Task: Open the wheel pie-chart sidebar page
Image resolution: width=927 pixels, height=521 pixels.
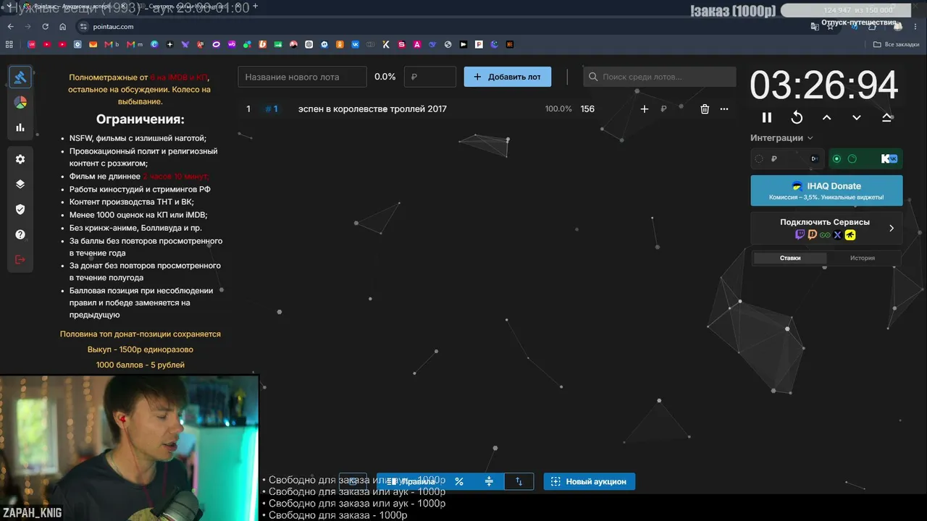Action: pos(20,102)
